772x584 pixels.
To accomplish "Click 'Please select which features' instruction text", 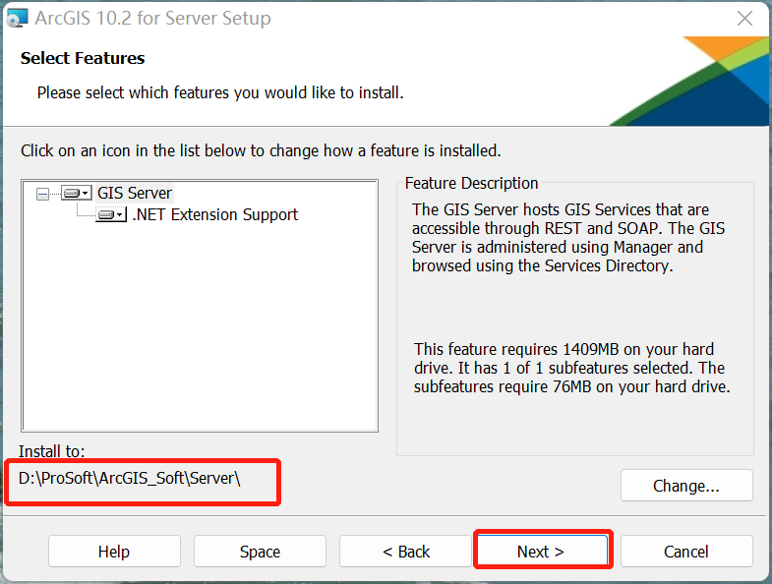I will pyautogui.click(x=220, y=92).
